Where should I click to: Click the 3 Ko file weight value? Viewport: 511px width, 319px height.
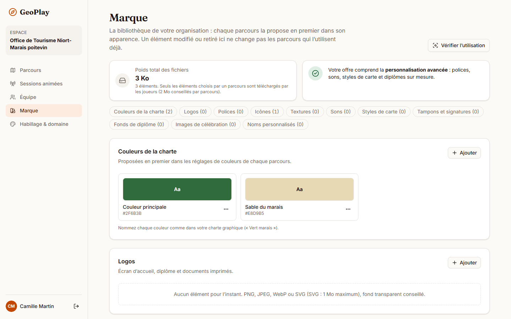click(x=142, y=78)
